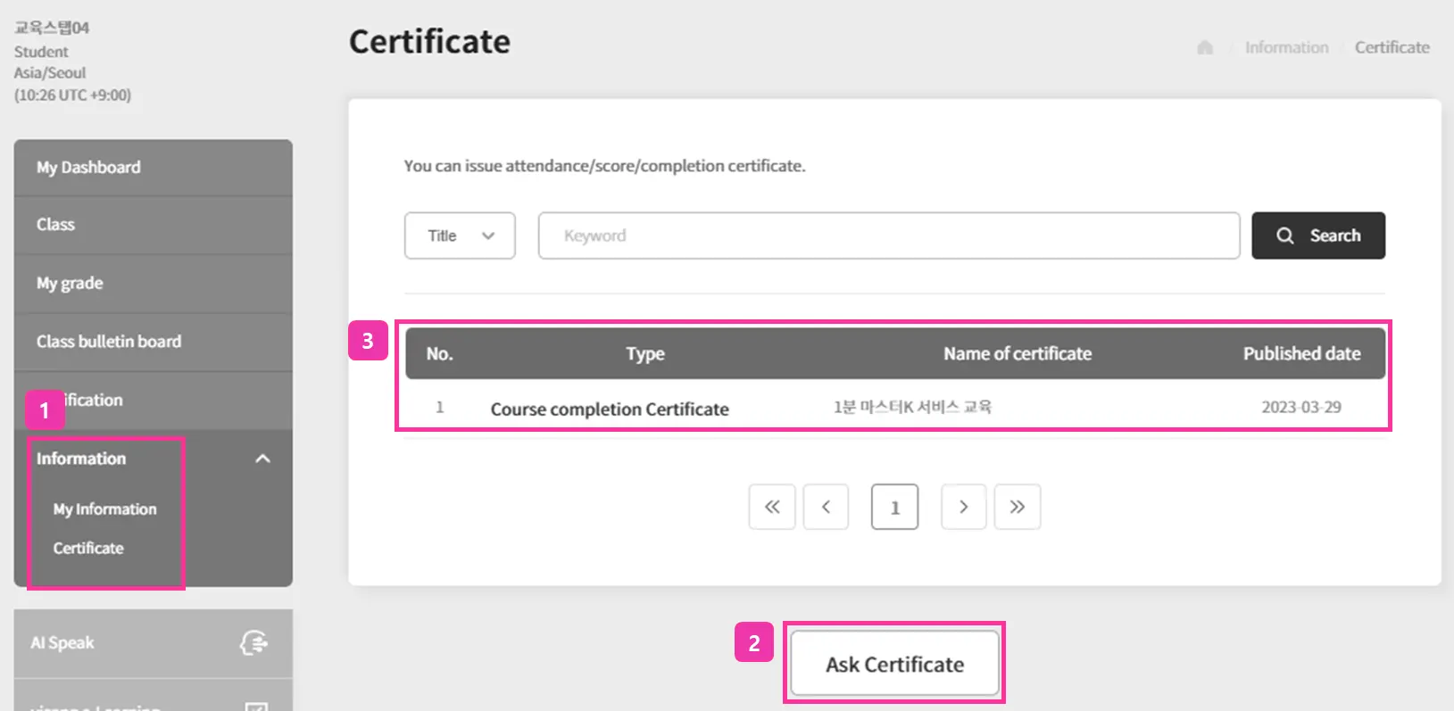Go to the first page of results
The height and width of the screenshot is (711, 1454).
[x=772, y=507]
